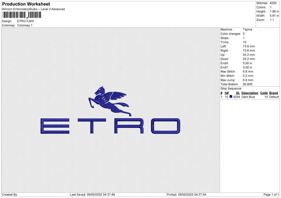Click the 'Description' column header
The width and height of the screenshot is (281, 198).
tap(250, 93)
